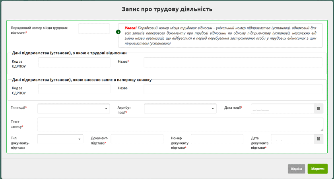Focus the Документ-підстава input field
Viewport: 334px width, 179px height.
137,139
